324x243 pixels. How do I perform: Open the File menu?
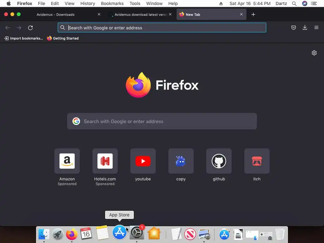click(x=41, y=3)
